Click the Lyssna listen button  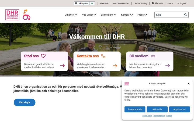coord(84,3)
